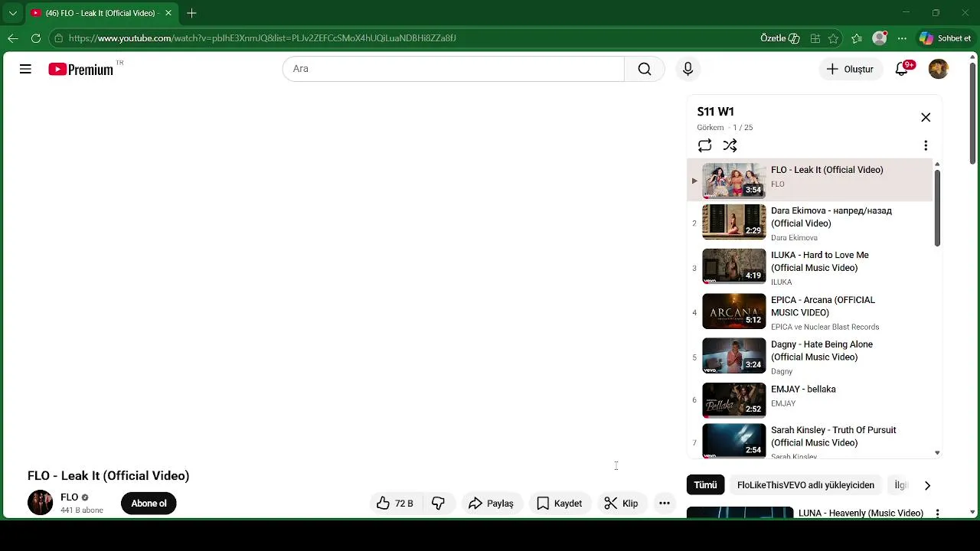Open playlist panel three-dot options
The width and height of the screenshot is (980, 551).
pos(926,145)
